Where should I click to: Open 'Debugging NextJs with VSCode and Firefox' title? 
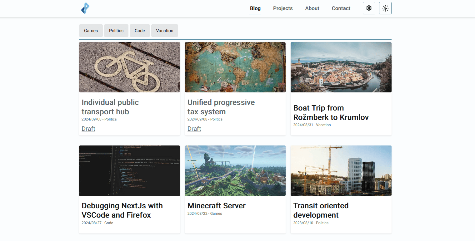tap(122, 210)
